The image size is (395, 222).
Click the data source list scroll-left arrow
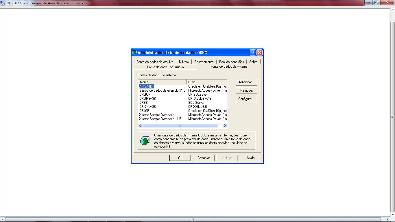pyautogui.click(x=141, y=126)
